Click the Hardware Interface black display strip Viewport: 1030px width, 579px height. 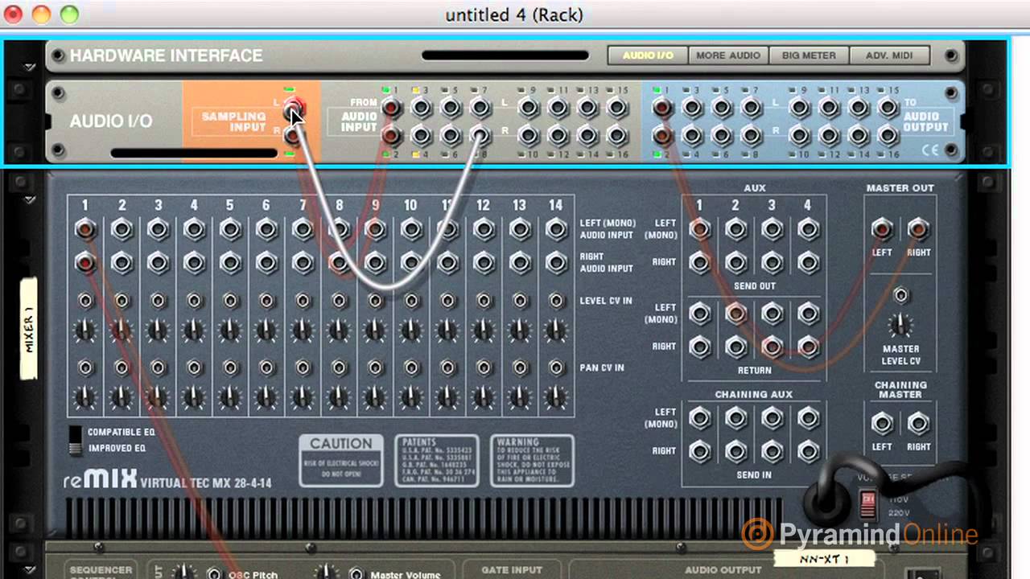click(505, 55)
